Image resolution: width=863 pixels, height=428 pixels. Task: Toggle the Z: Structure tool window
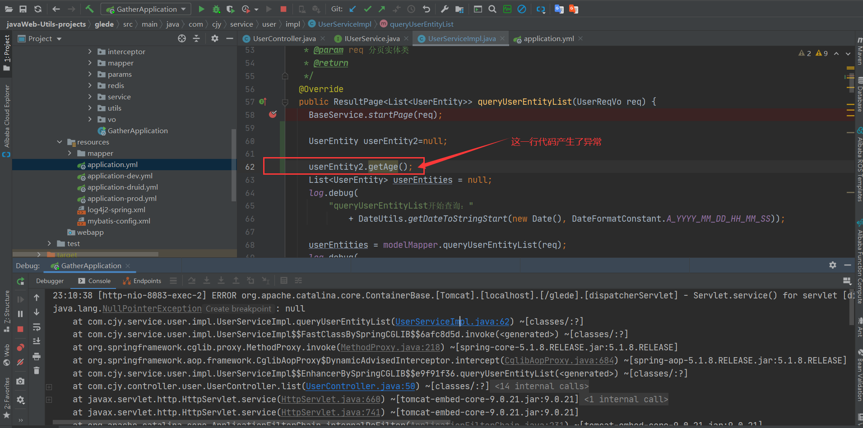[6, 311]
